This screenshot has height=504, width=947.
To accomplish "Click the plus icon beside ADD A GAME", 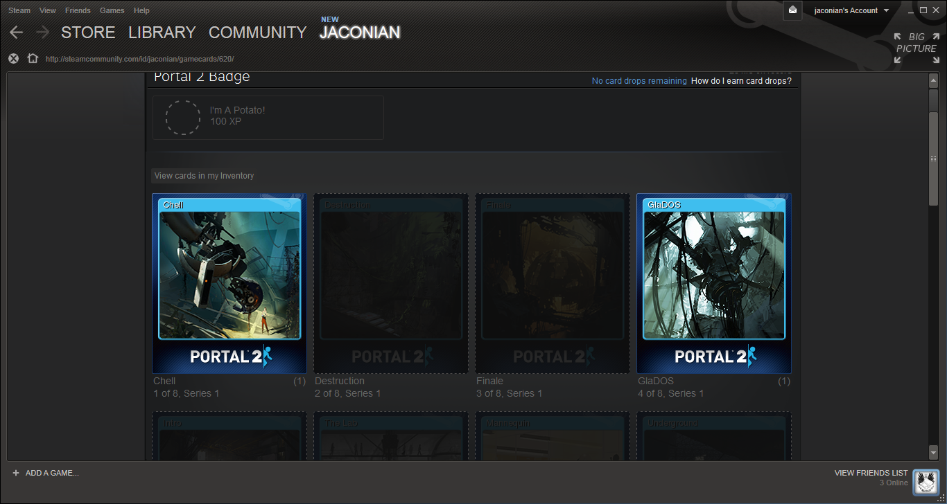I will click(x=16, y=473).
